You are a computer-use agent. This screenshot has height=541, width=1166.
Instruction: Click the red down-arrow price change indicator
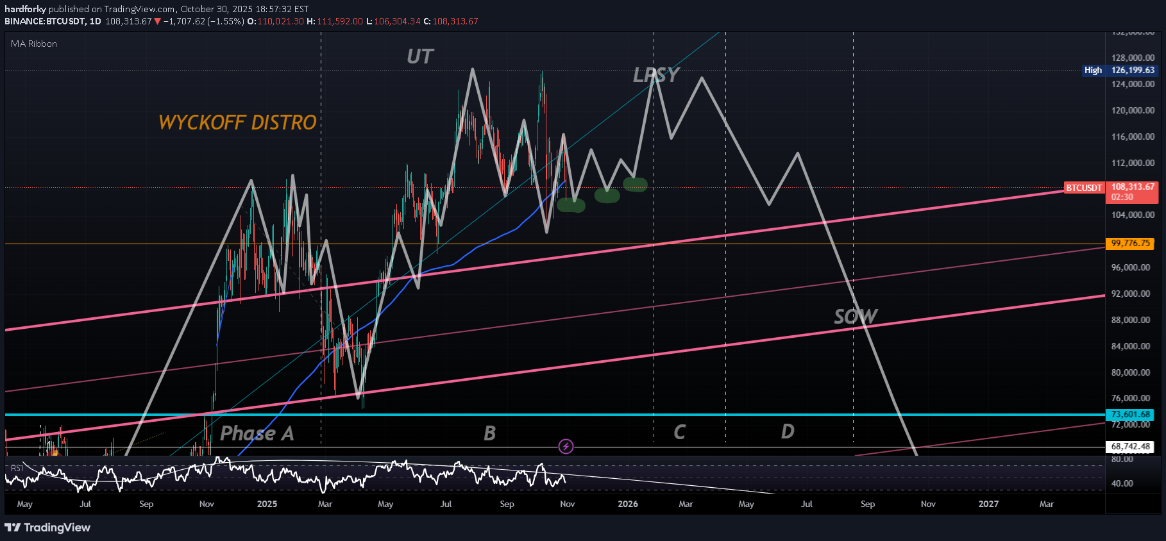click(158, 21)
